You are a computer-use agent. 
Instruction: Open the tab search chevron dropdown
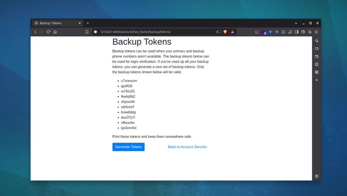296,23
